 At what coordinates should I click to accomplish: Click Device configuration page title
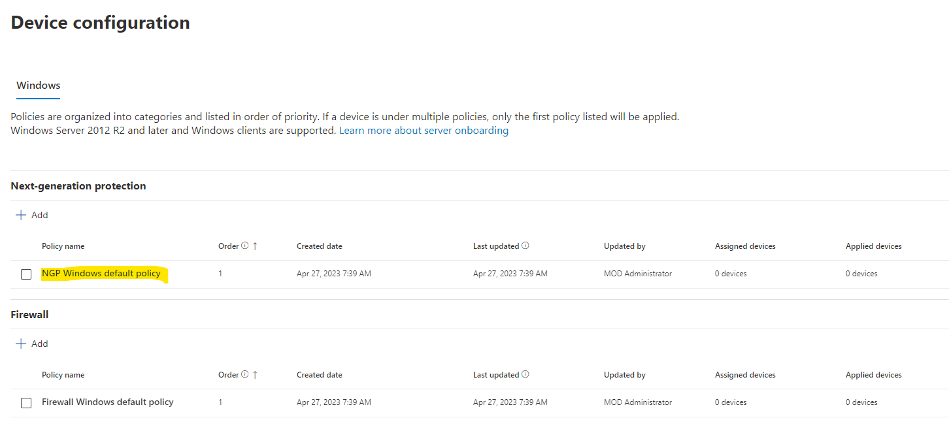tap(101, 23)
